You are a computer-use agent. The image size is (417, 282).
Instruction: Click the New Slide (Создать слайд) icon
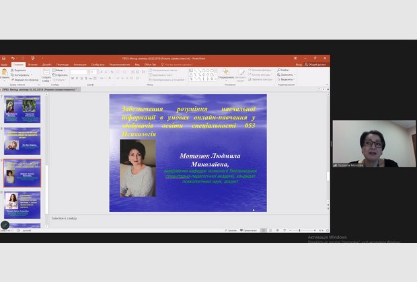[46, 72]
